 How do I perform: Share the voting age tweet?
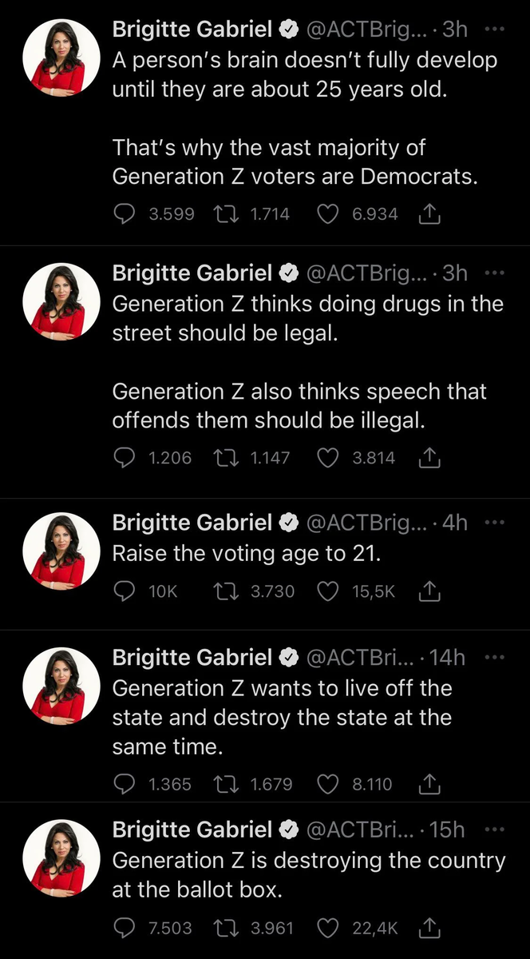pos(429,591)
